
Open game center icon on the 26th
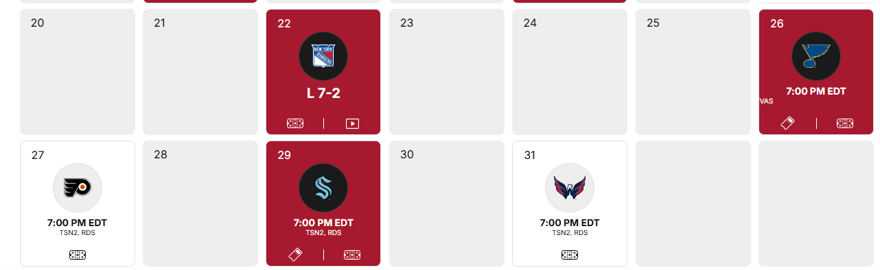point(845,123)
